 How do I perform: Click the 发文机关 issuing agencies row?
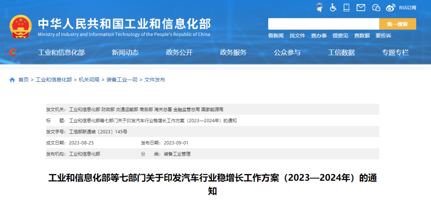[x=212, y=109]
